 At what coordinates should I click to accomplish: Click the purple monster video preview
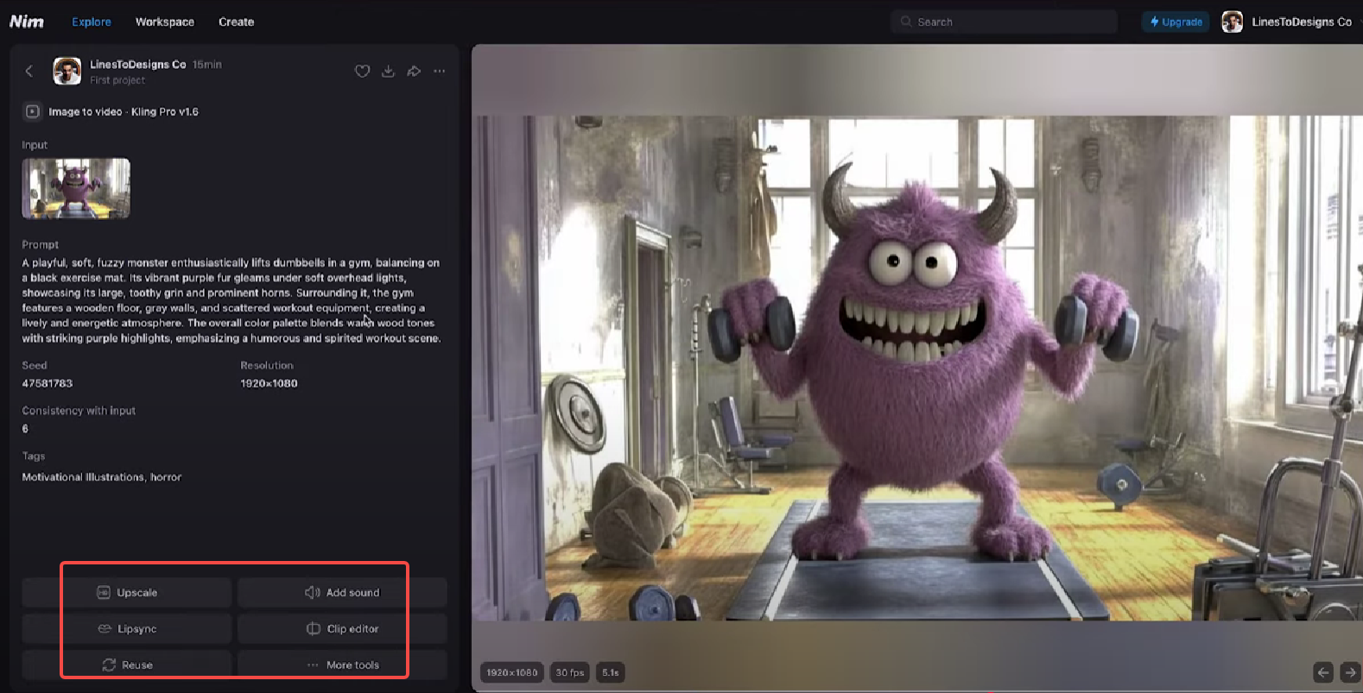pyautogui.click(x=919, y=369)
